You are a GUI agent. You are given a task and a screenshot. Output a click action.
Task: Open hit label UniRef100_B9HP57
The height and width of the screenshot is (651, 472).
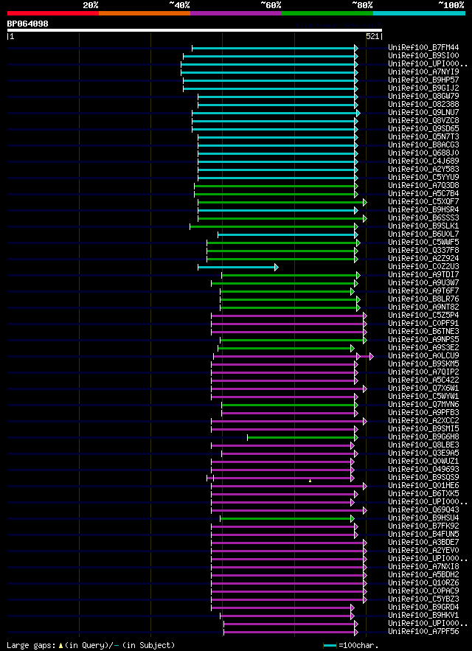(x=423, y=80)
